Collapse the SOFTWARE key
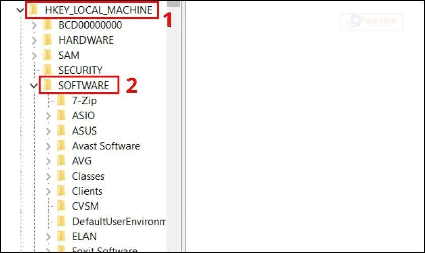 [x=34, y=86]
